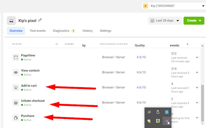
Task: Switch to the Test events tab
Action: tap(38, 31)
